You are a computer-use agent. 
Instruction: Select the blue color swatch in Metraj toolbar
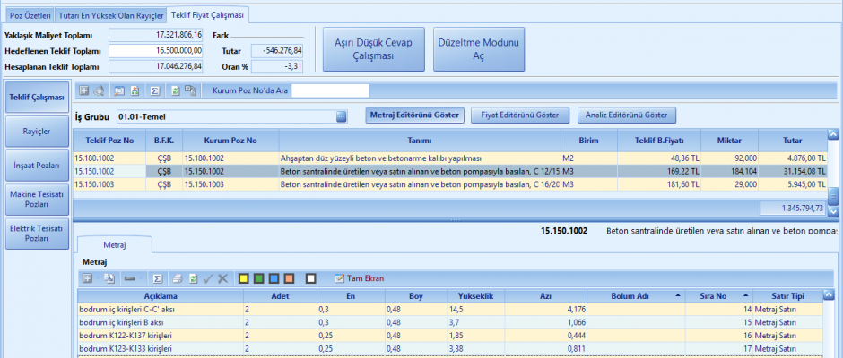click(x=275, y=278)
